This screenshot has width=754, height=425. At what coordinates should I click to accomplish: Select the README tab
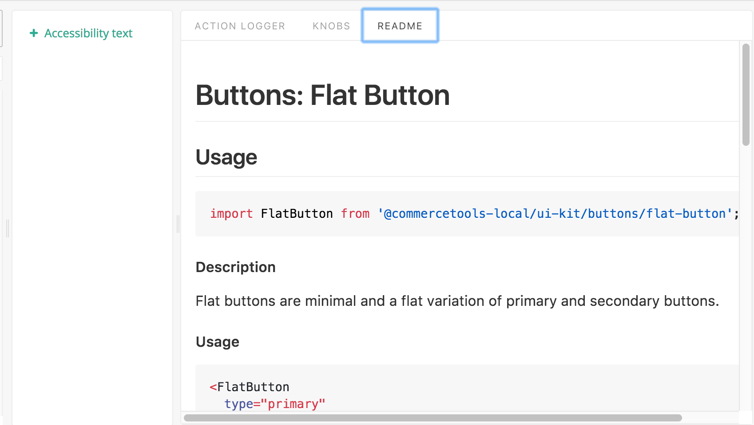(x=400, y=26)
